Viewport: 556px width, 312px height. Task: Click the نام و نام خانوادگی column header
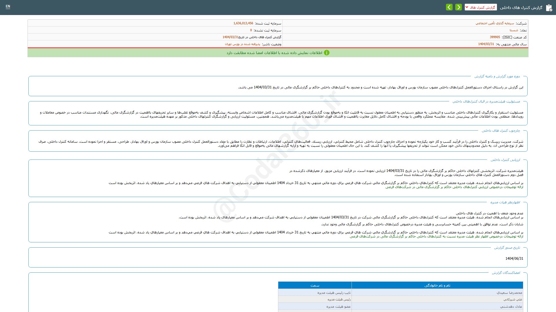[437, 285]
